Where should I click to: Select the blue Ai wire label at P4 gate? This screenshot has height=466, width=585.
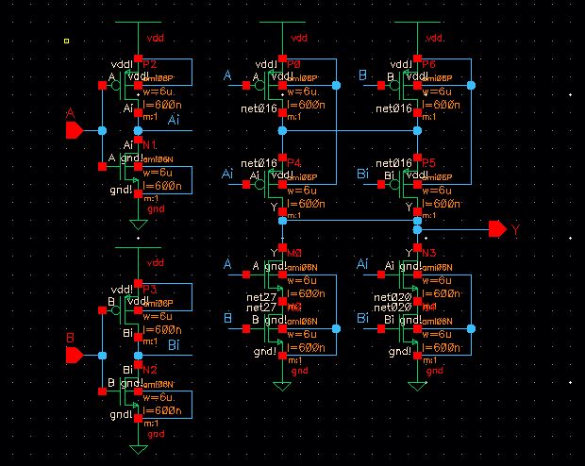coord(227,174)
